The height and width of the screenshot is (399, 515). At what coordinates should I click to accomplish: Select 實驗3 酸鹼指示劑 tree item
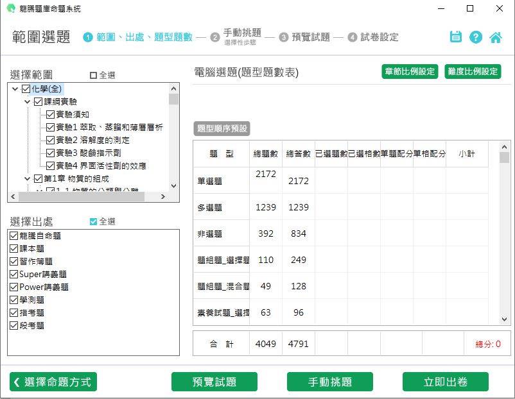[89, 153]
